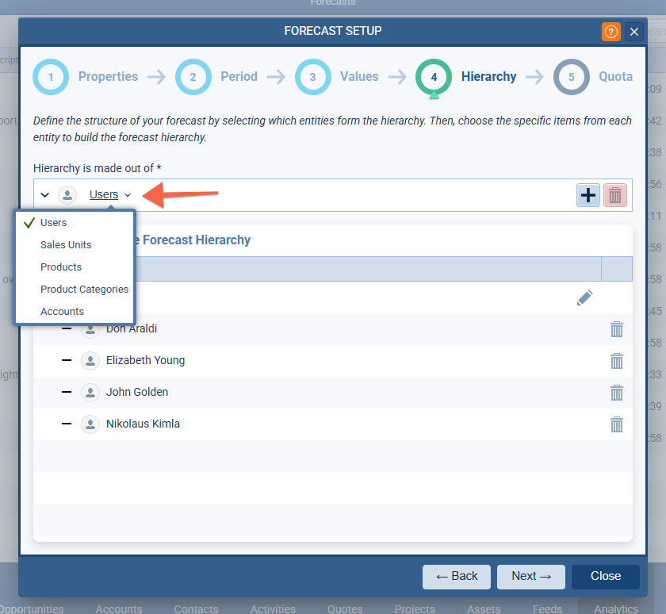Collapse the Nikolaus Kimla row minus toggle
The height and width of the screenshot is (614, 666).
[x=67, y=424]
